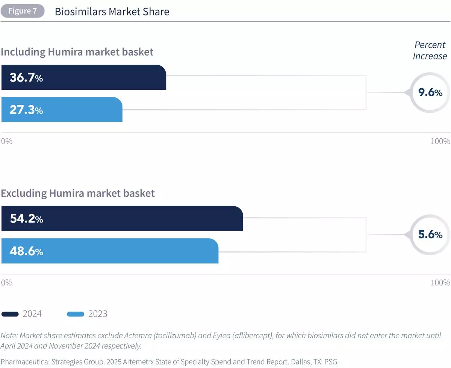Viewport: 451px width, 368px height.
Task: Click the Figure 7 badge
Action: pyautogui.click(x=22, y=11)
